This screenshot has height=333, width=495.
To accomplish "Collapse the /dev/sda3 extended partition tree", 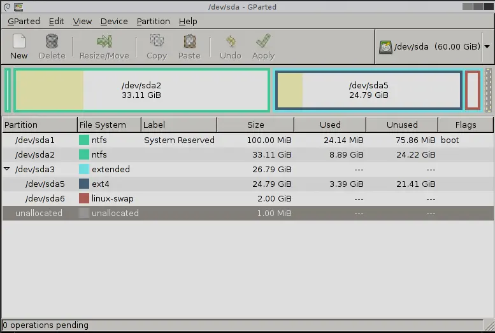I will (x=6, y=169).
